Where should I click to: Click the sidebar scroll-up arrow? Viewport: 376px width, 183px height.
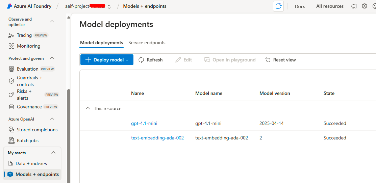[x=69, y=17]
